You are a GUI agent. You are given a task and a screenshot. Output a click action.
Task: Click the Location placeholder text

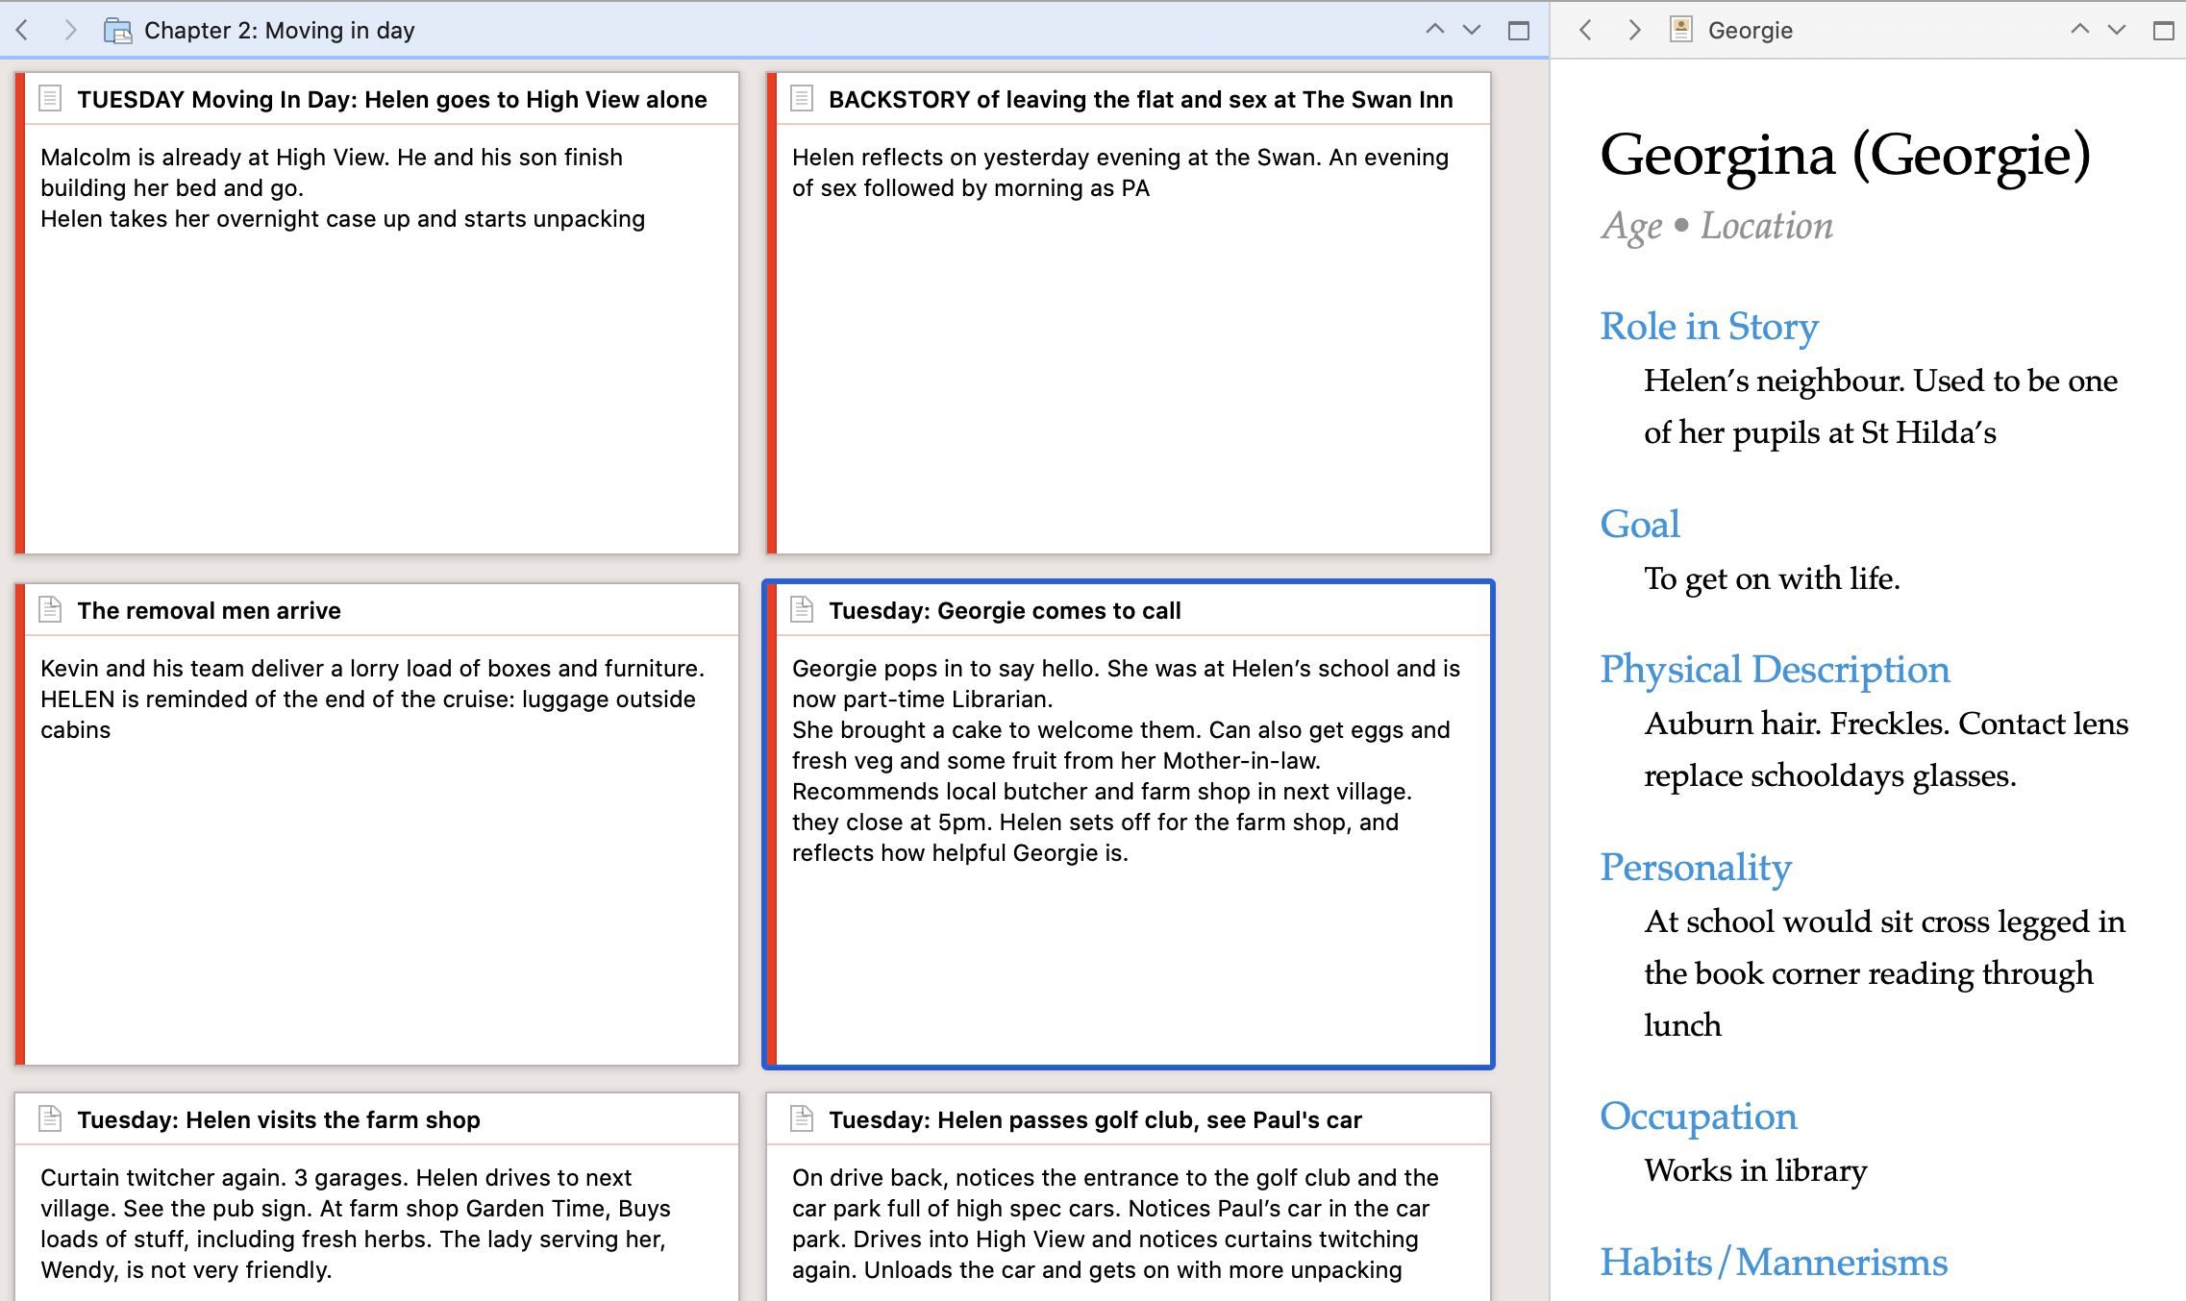1767,227
